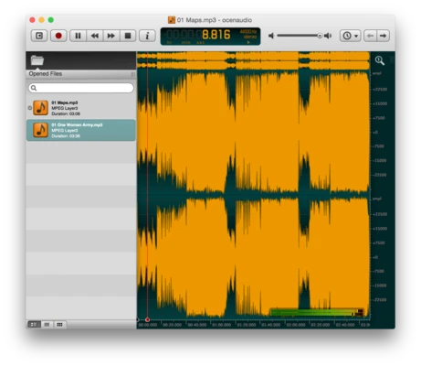Click timeline label 00:20.000
Screen dimensions: 421x366
[x=173, y=325]
